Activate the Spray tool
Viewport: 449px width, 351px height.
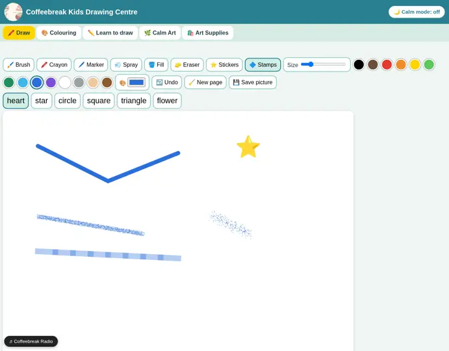[x=126, y=65]
